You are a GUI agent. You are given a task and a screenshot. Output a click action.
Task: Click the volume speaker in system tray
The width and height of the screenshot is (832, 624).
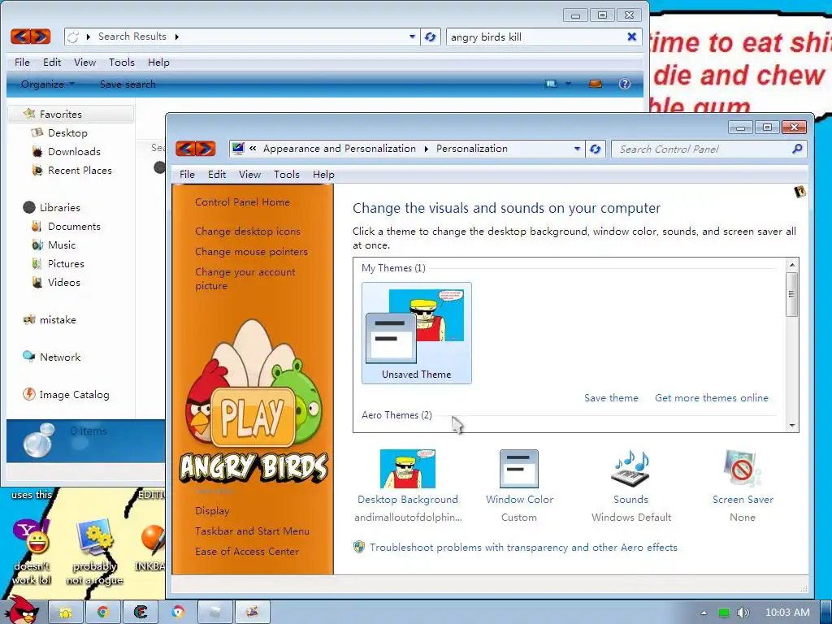(743, 613)
